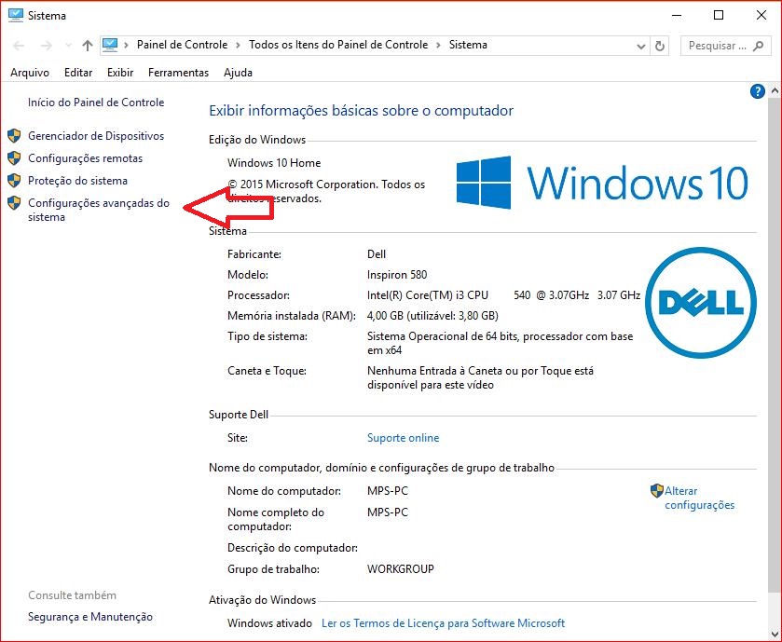Click inside the Pesquisar search field
The image size is (782, 642).
click(x=714, y=45)
